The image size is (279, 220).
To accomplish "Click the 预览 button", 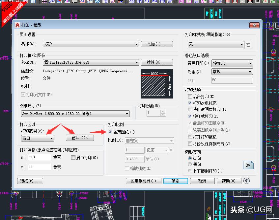I will pos(30,181).
